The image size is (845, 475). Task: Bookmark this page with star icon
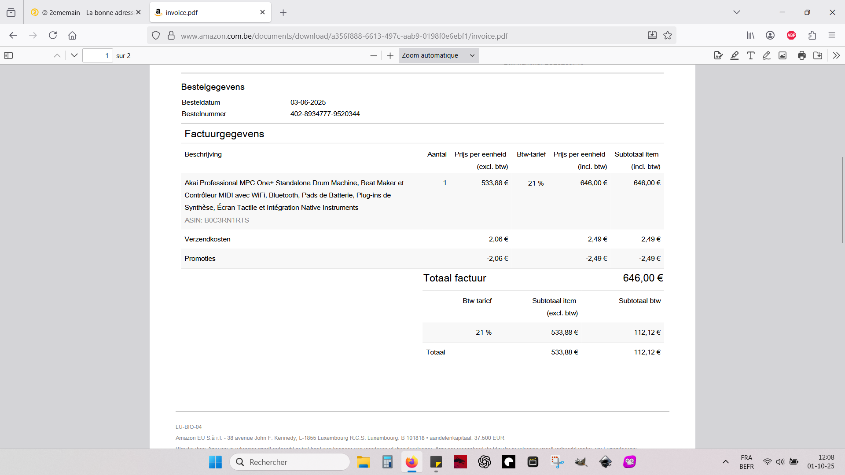pos(668,36)
